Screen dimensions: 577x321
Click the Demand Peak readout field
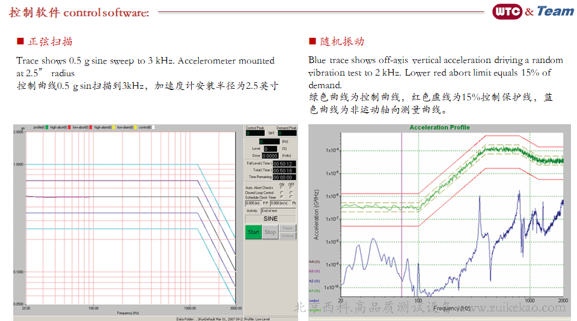tap(287, 133)
